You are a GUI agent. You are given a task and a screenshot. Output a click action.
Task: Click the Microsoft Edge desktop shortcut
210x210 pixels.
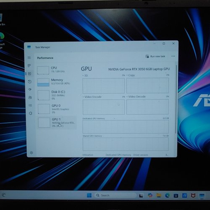2,41
